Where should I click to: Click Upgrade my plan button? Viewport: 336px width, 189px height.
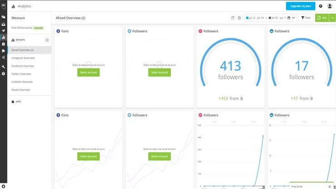(x=300, y=6)
